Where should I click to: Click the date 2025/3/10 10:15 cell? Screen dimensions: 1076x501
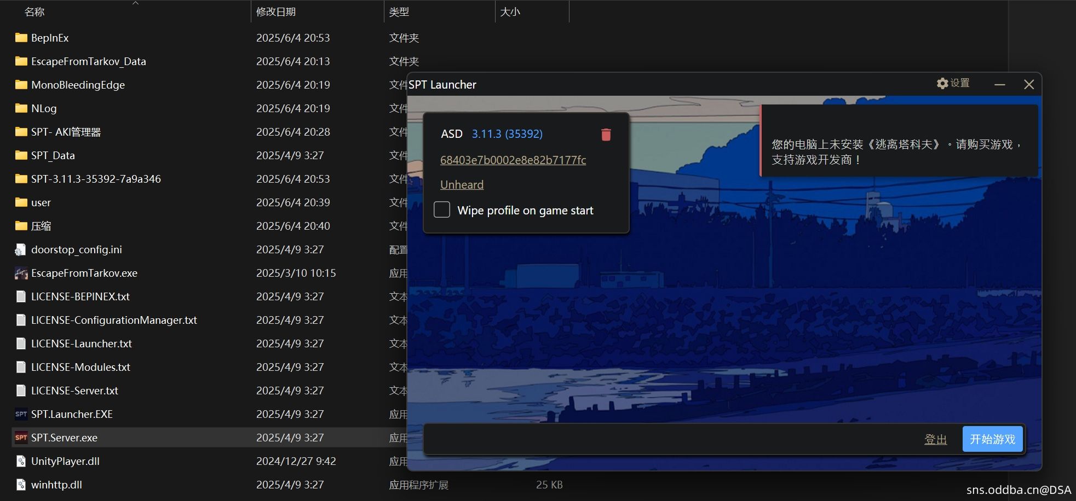296,273
